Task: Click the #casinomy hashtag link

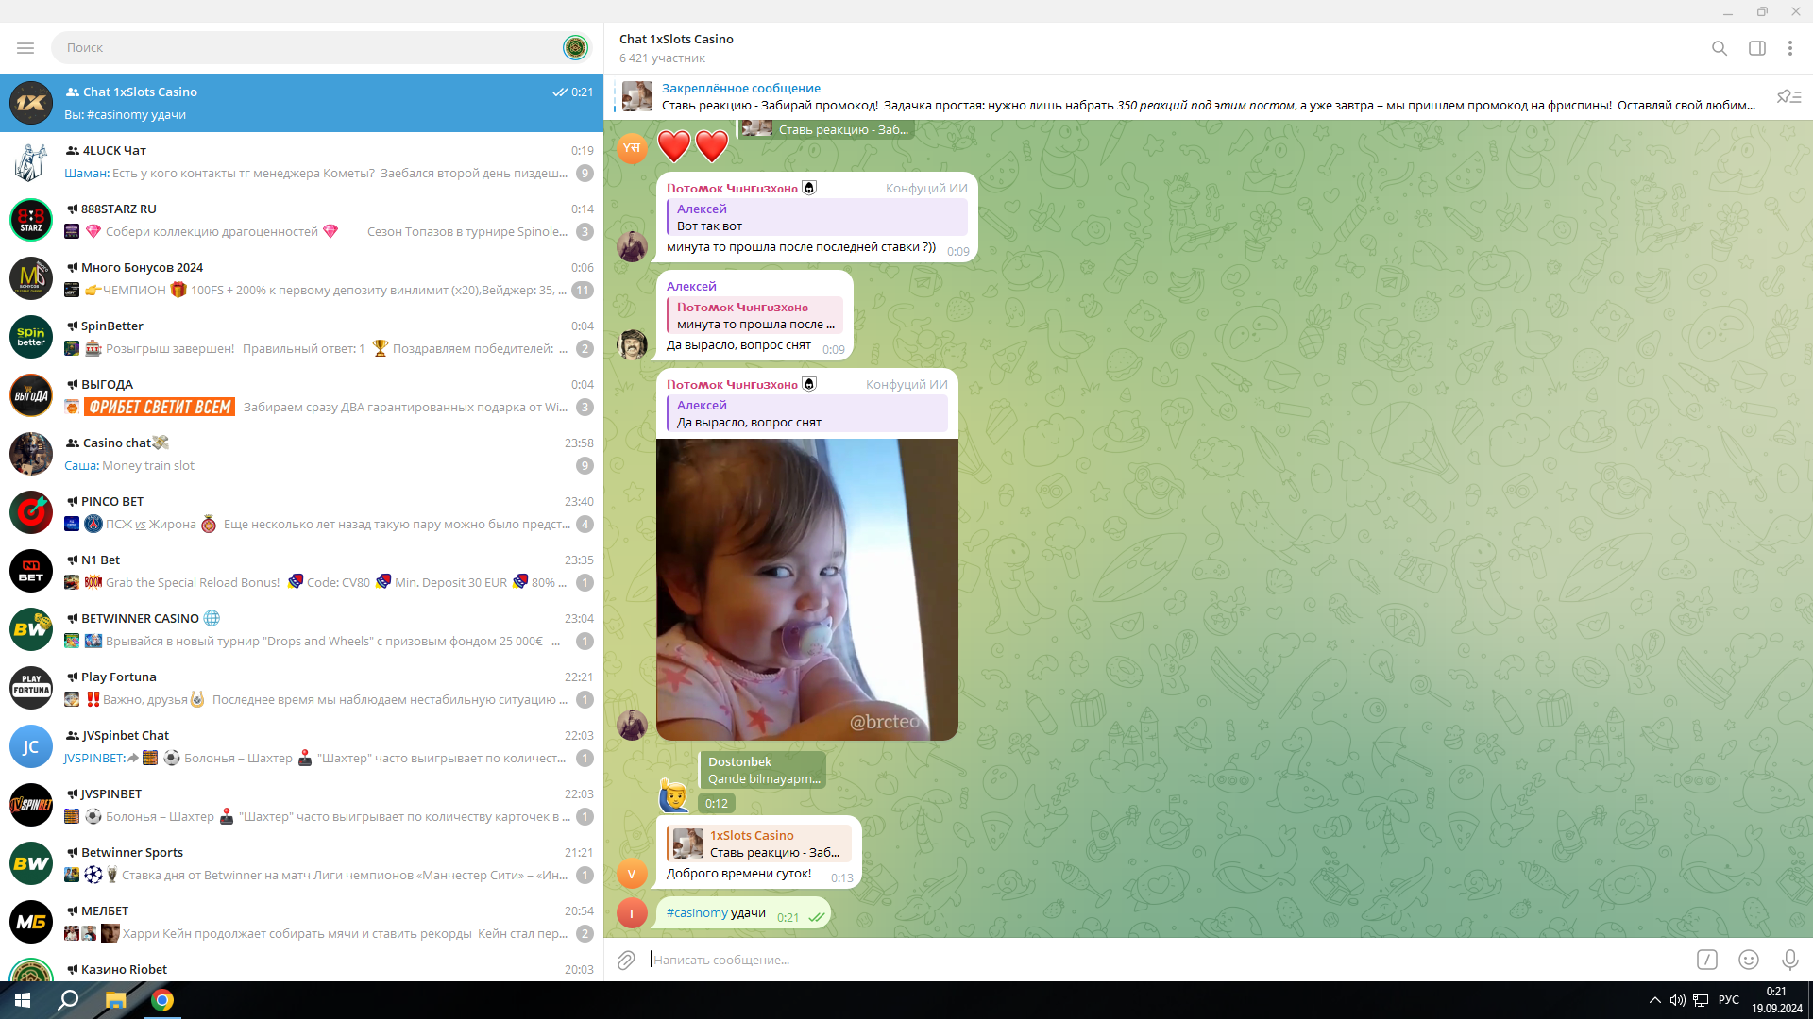Action: point(697,912)
